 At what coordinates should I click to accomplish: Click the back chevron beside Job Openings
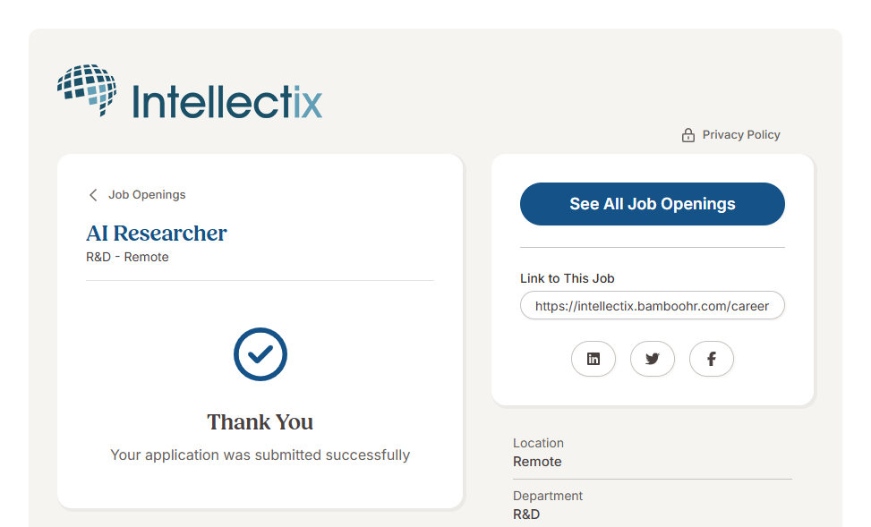point(93,195)
